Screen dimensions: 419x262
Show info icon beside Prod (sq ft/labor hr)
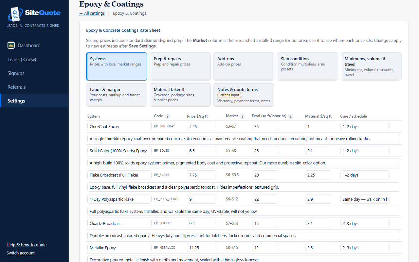(291, 116)
